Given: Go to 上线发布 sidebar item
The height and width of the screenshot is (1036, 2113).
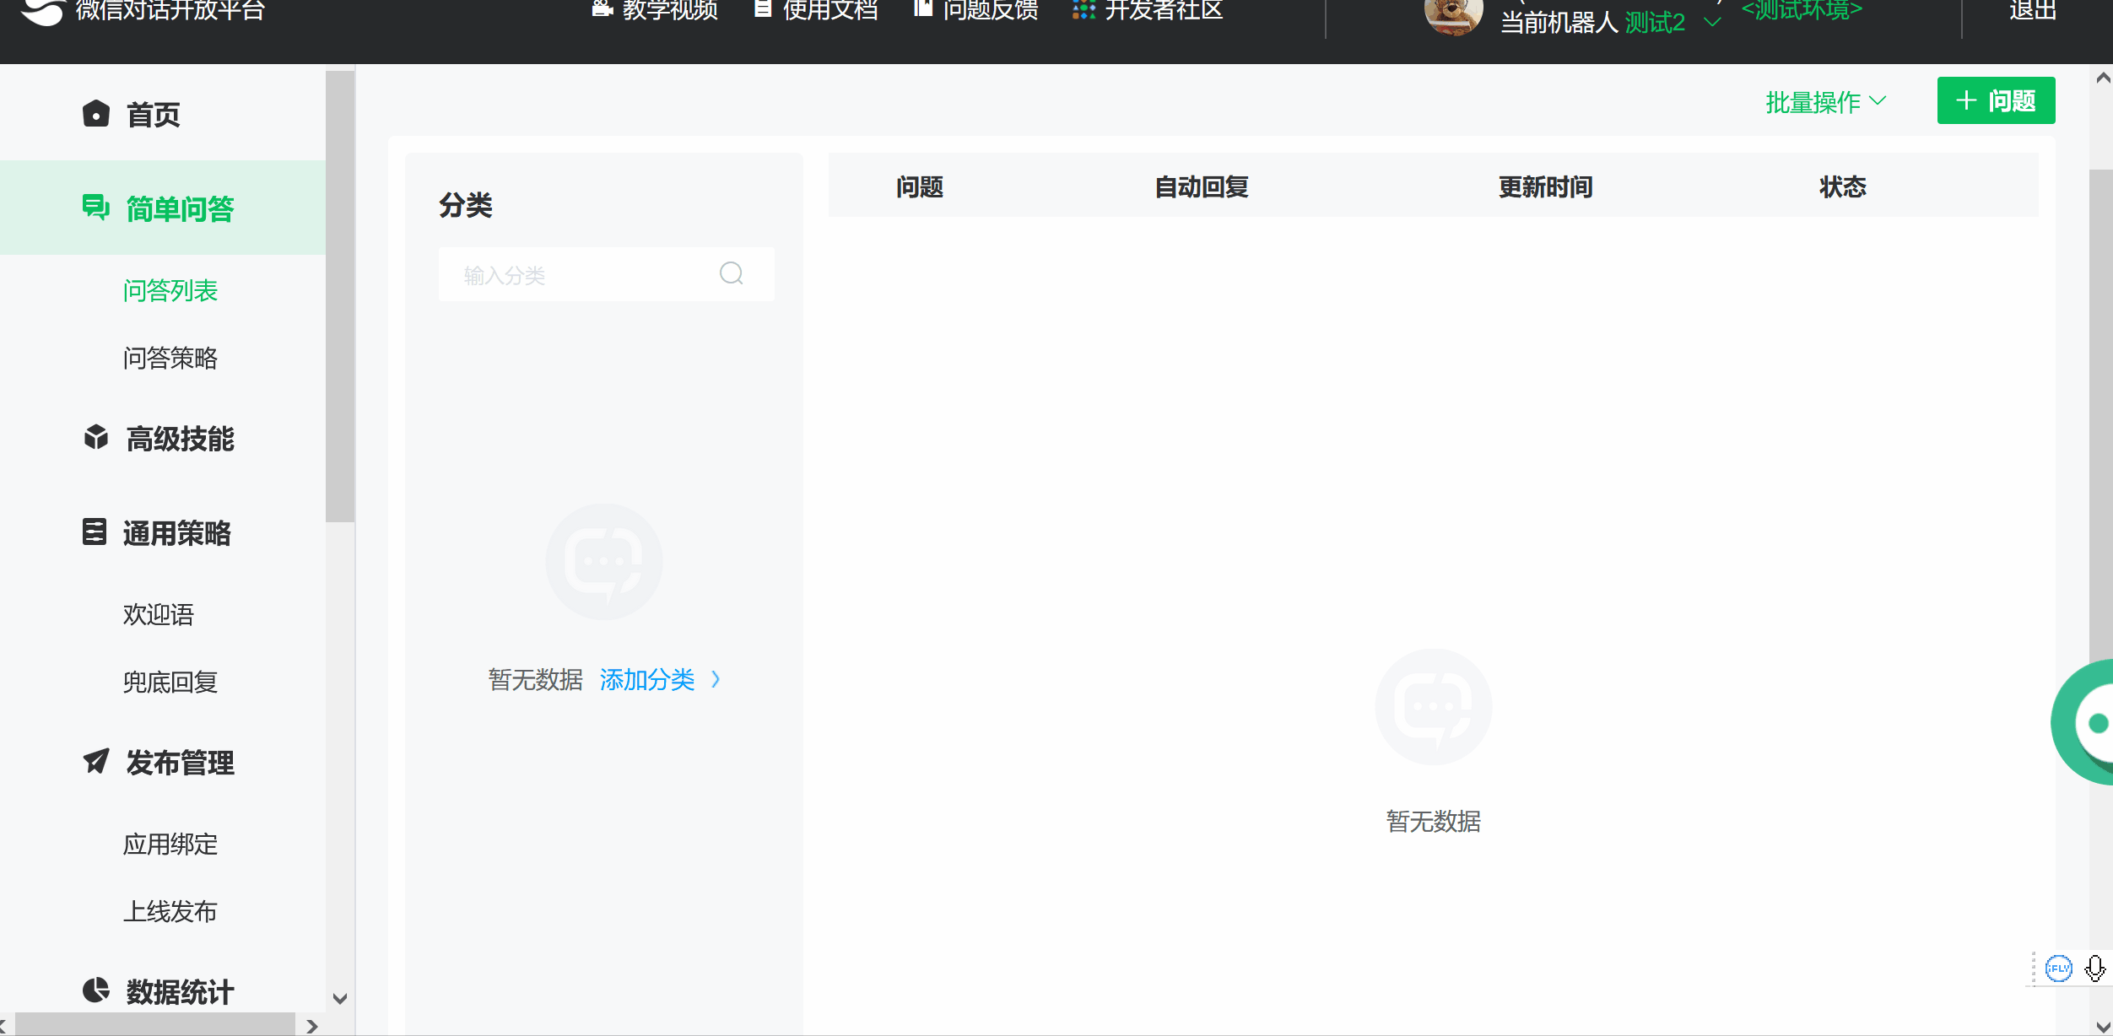Looking at the screenshot, I should (170, 911).
